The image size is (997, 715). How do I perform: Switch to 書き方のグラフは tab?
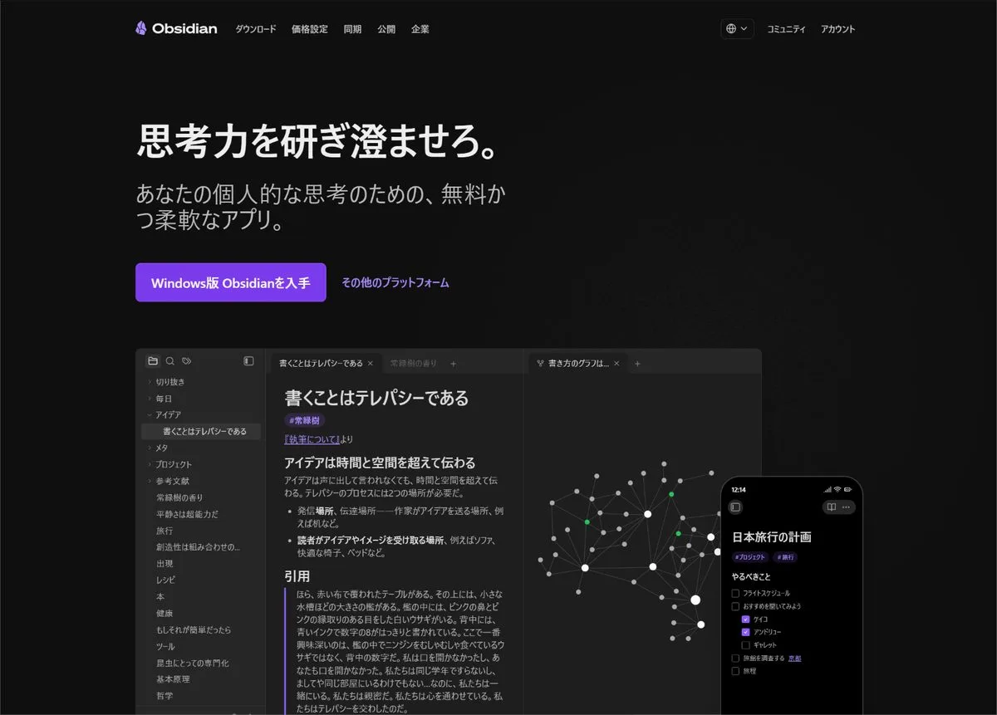(578, 364)
